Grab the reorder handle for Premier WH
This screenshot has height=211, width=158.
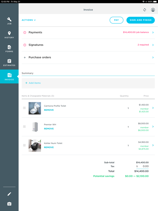tap(24, 126)
